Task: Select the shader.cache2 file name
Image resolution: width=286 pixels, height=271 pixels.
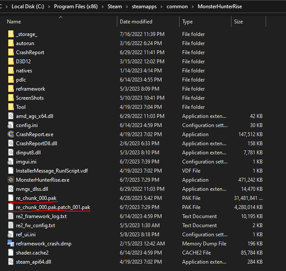Action: (32, 253)
